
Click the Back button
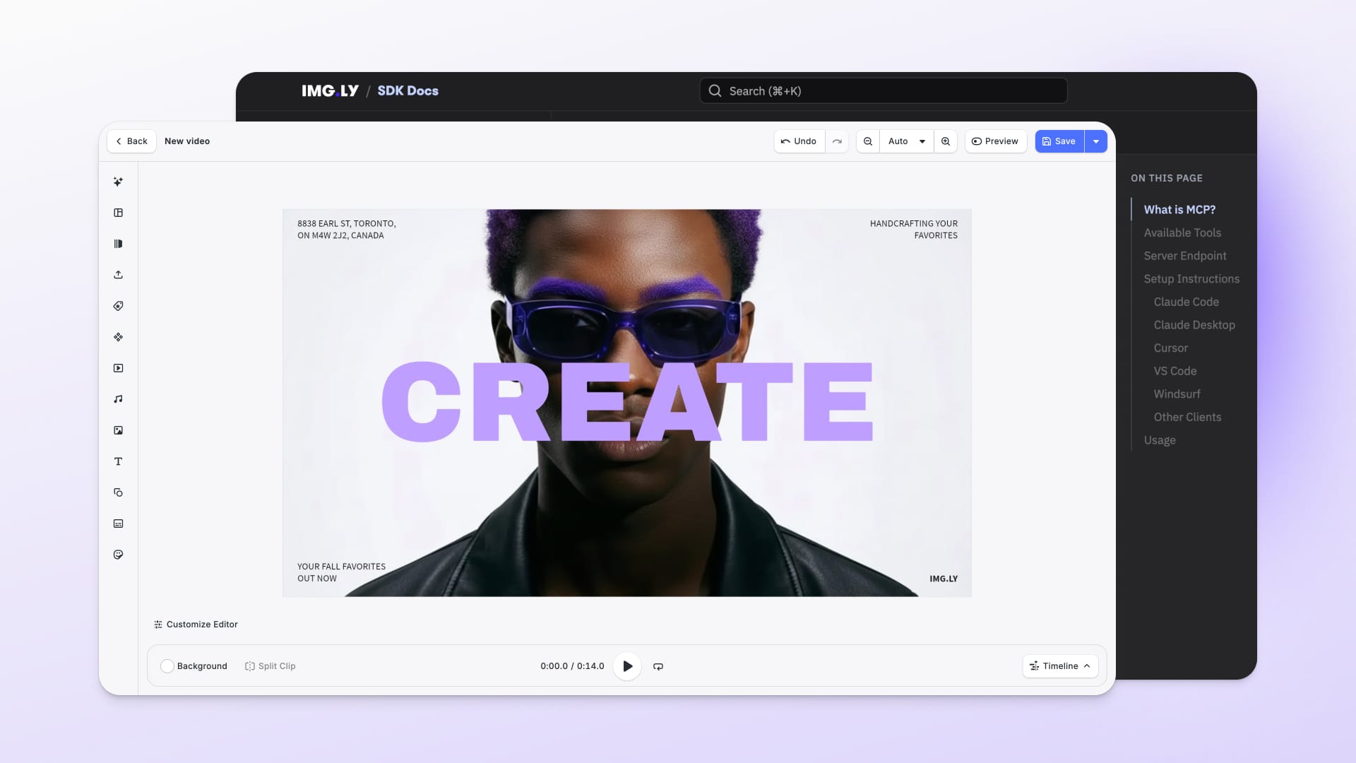pyautogui.click(x=131, y=141)
